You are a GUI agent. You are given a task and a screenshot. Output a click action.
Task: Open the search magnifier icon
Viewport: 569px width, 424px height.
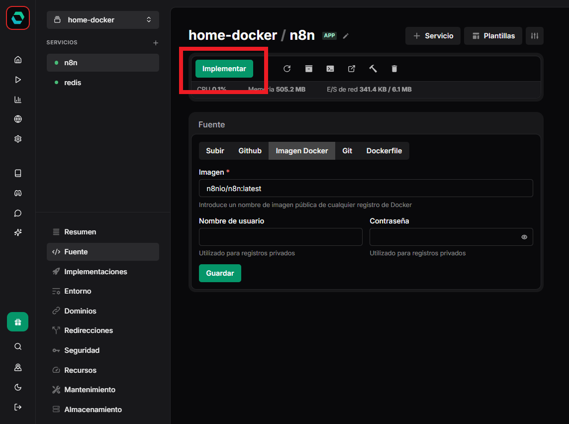click(18, 346)
